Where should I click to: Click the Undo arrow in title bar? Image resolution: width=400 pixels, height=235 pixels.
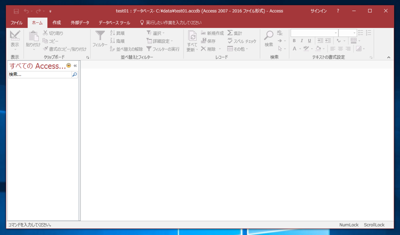click(x=26, y=11)
